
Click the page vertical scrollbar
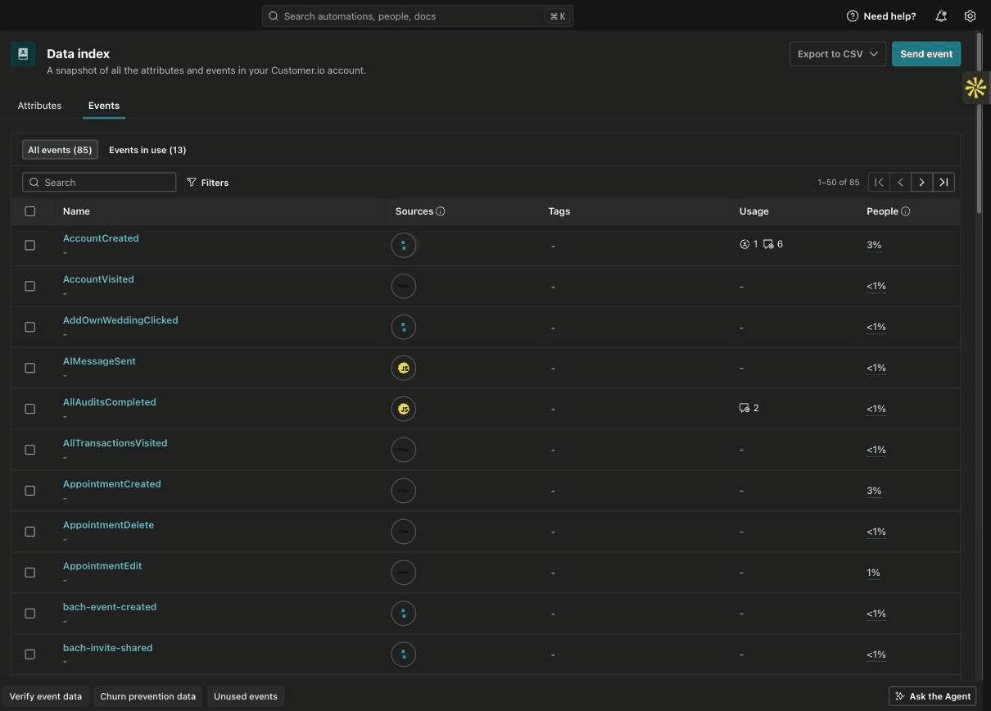(x=979, y=124)
